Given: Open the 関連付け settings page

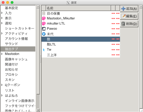Looking at the screenshot, I should click(x=11, y=64).
